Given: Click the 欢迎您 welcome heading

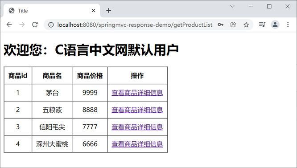Looking at the screenshot, I should point(91,50).
